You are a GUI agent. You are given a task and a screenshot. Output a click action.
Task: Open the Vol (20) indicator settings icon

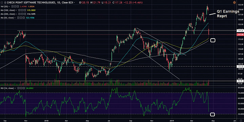15,6
